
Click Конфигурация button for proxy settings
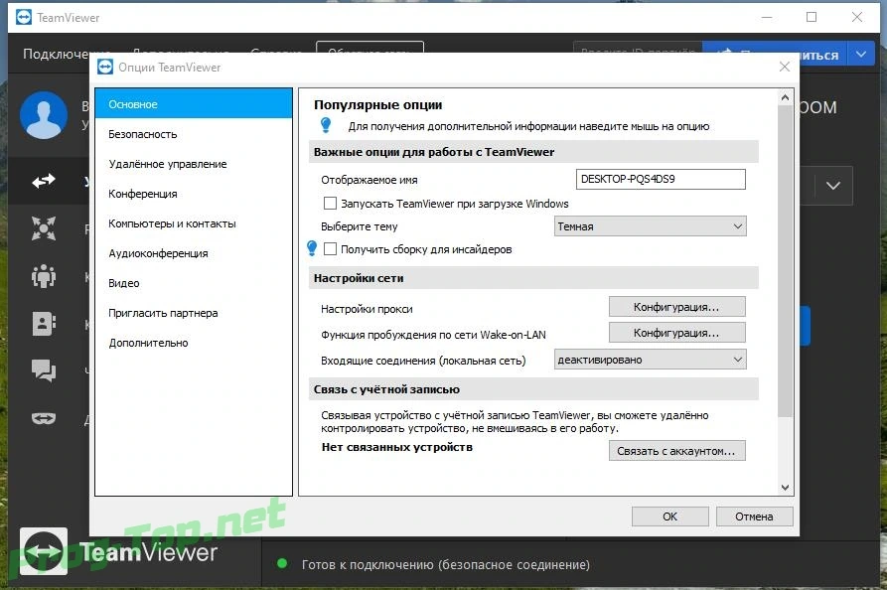pyautogui.click(x=676, y=307)
